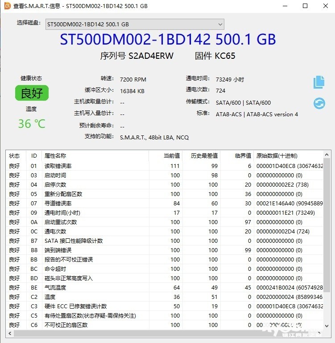Select the 磁头非正常高度写入 row

(x=165, y=278)
